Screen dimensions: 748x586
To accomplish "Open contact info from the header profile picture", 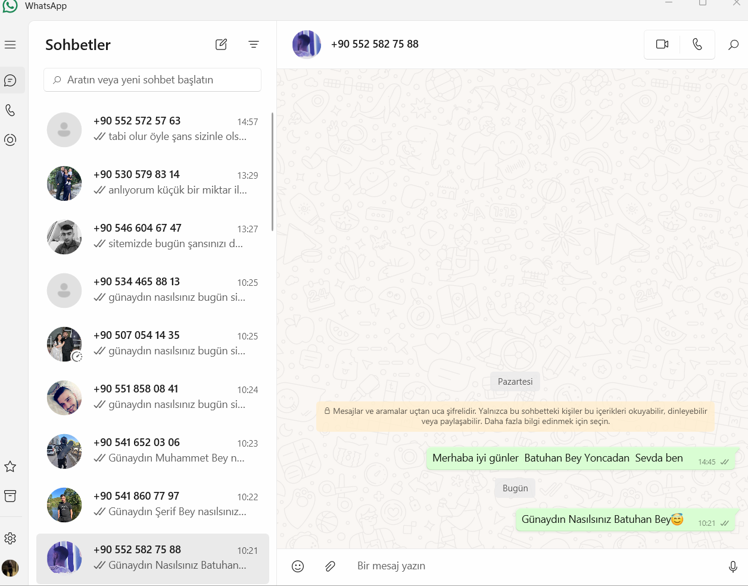I will click(x=307, y=45).
